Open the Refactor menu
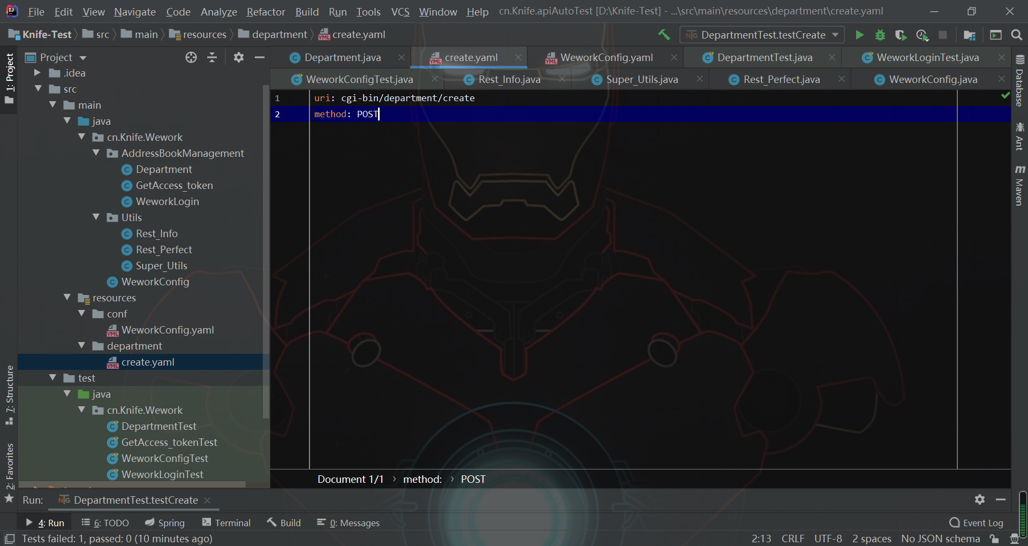Image resolution: width=1028 pixels, height=546 pixels. [x=266, y=11]
